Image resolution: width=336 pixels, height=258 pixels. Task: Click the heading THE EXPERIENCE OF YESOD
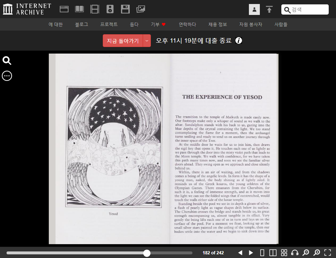222,97
